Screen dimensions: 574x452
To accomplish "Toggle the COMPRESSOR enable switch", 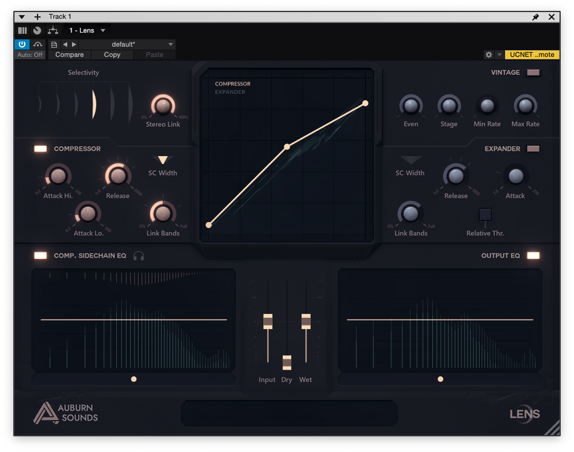I will [x=41, y=149].
